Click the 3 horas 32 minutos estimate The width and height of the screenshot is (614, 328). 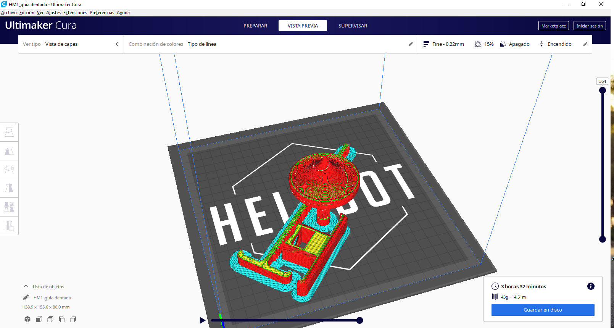click(524, 286)
